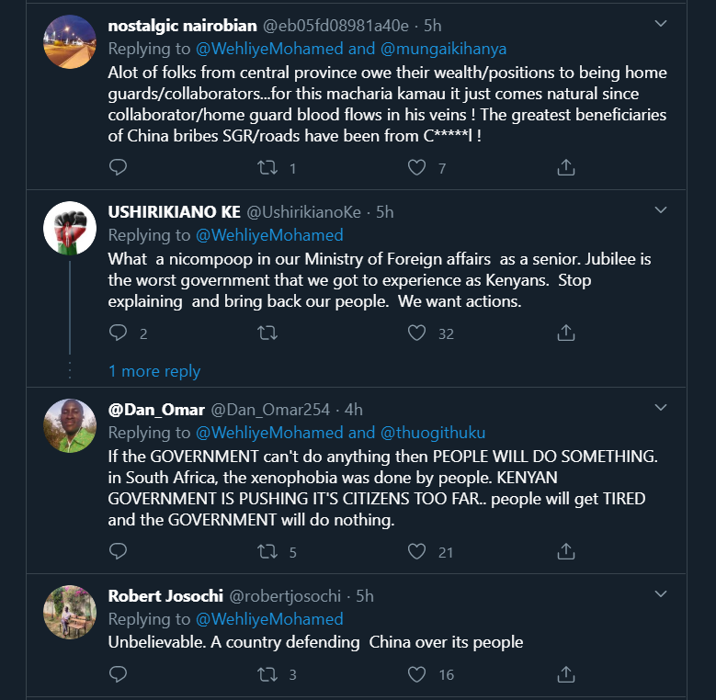Reply to nostalgic nairobian's tweet
The height and width of the screenshot is (700, 716).
click(x=118, y=167)
